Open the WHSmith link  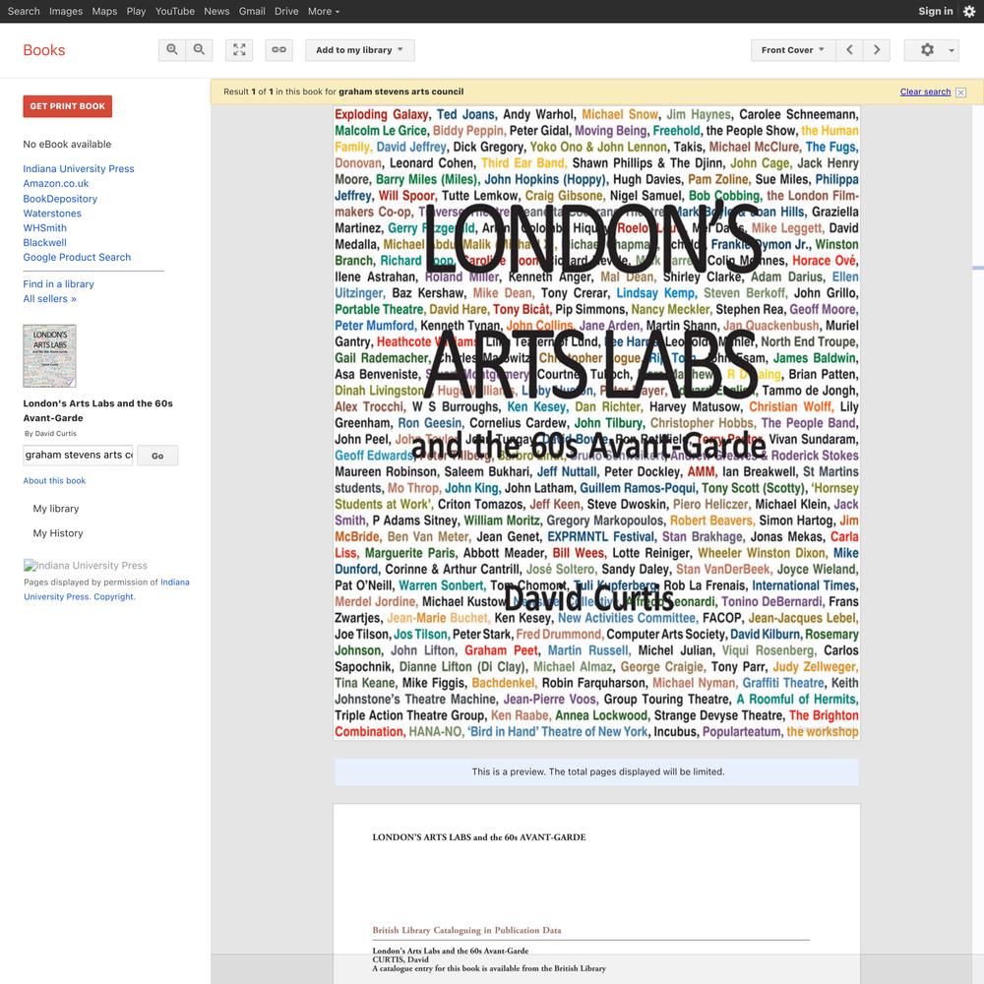(44, 228)
